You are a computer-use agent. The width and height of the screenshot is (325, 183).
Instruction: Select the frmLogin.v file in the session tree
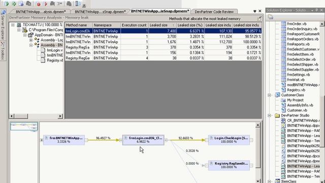pos(55,50)
